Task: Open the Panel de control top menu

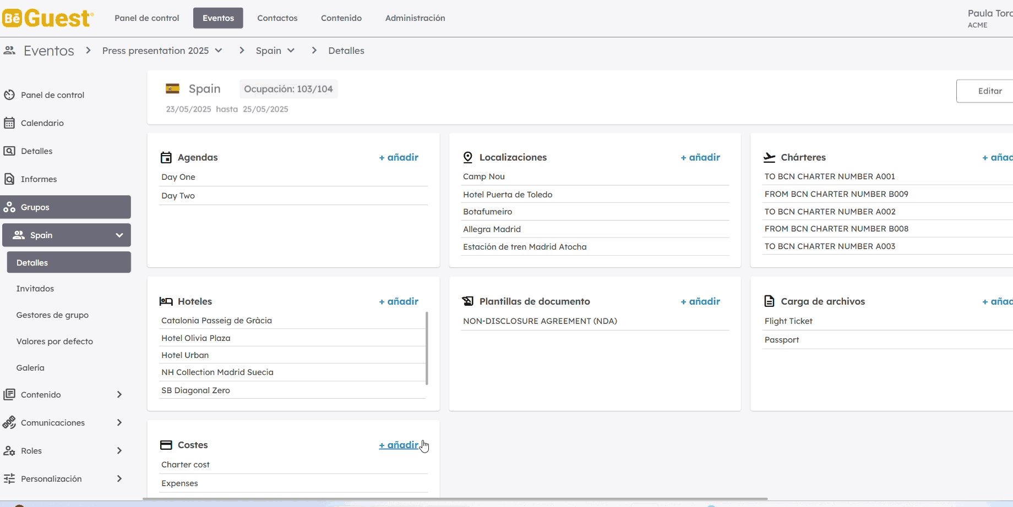Action: 147,18
